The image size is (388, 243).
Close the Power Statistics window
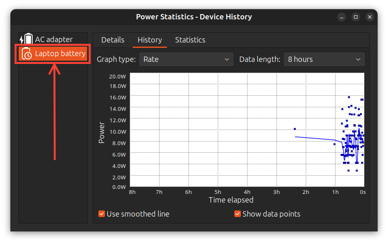pos(370,17)
